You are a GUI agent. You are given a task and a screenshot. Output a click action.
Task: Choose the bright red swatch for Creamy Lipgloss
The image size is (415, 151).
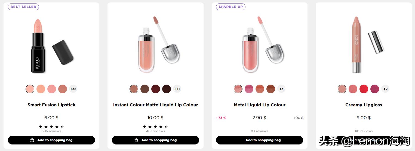(x=364, y=89)
